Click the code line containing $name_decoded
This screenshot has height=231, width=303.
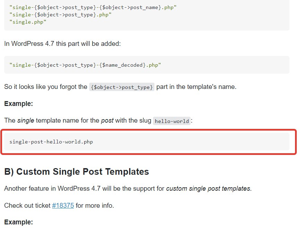point(85,65)
